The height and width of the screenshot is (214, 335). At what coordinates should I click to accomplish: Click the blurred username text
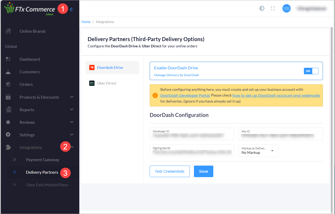311,8
